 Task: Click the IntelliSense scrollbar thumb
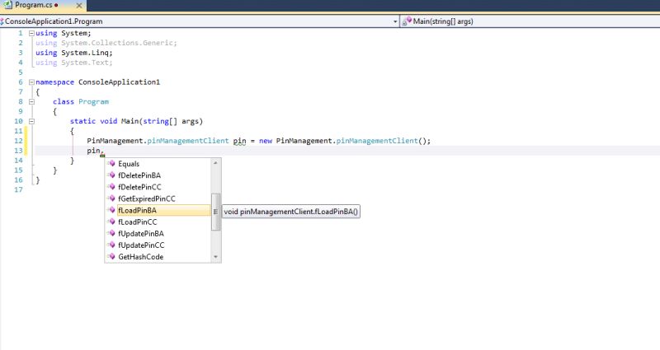click(x=215, y=212)
